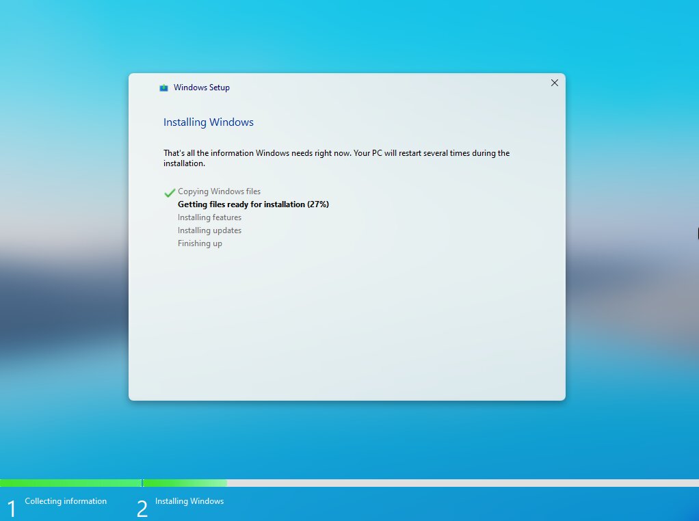
Task: Close the Windows Setup dialog
Action: click(x=554, y=83)
